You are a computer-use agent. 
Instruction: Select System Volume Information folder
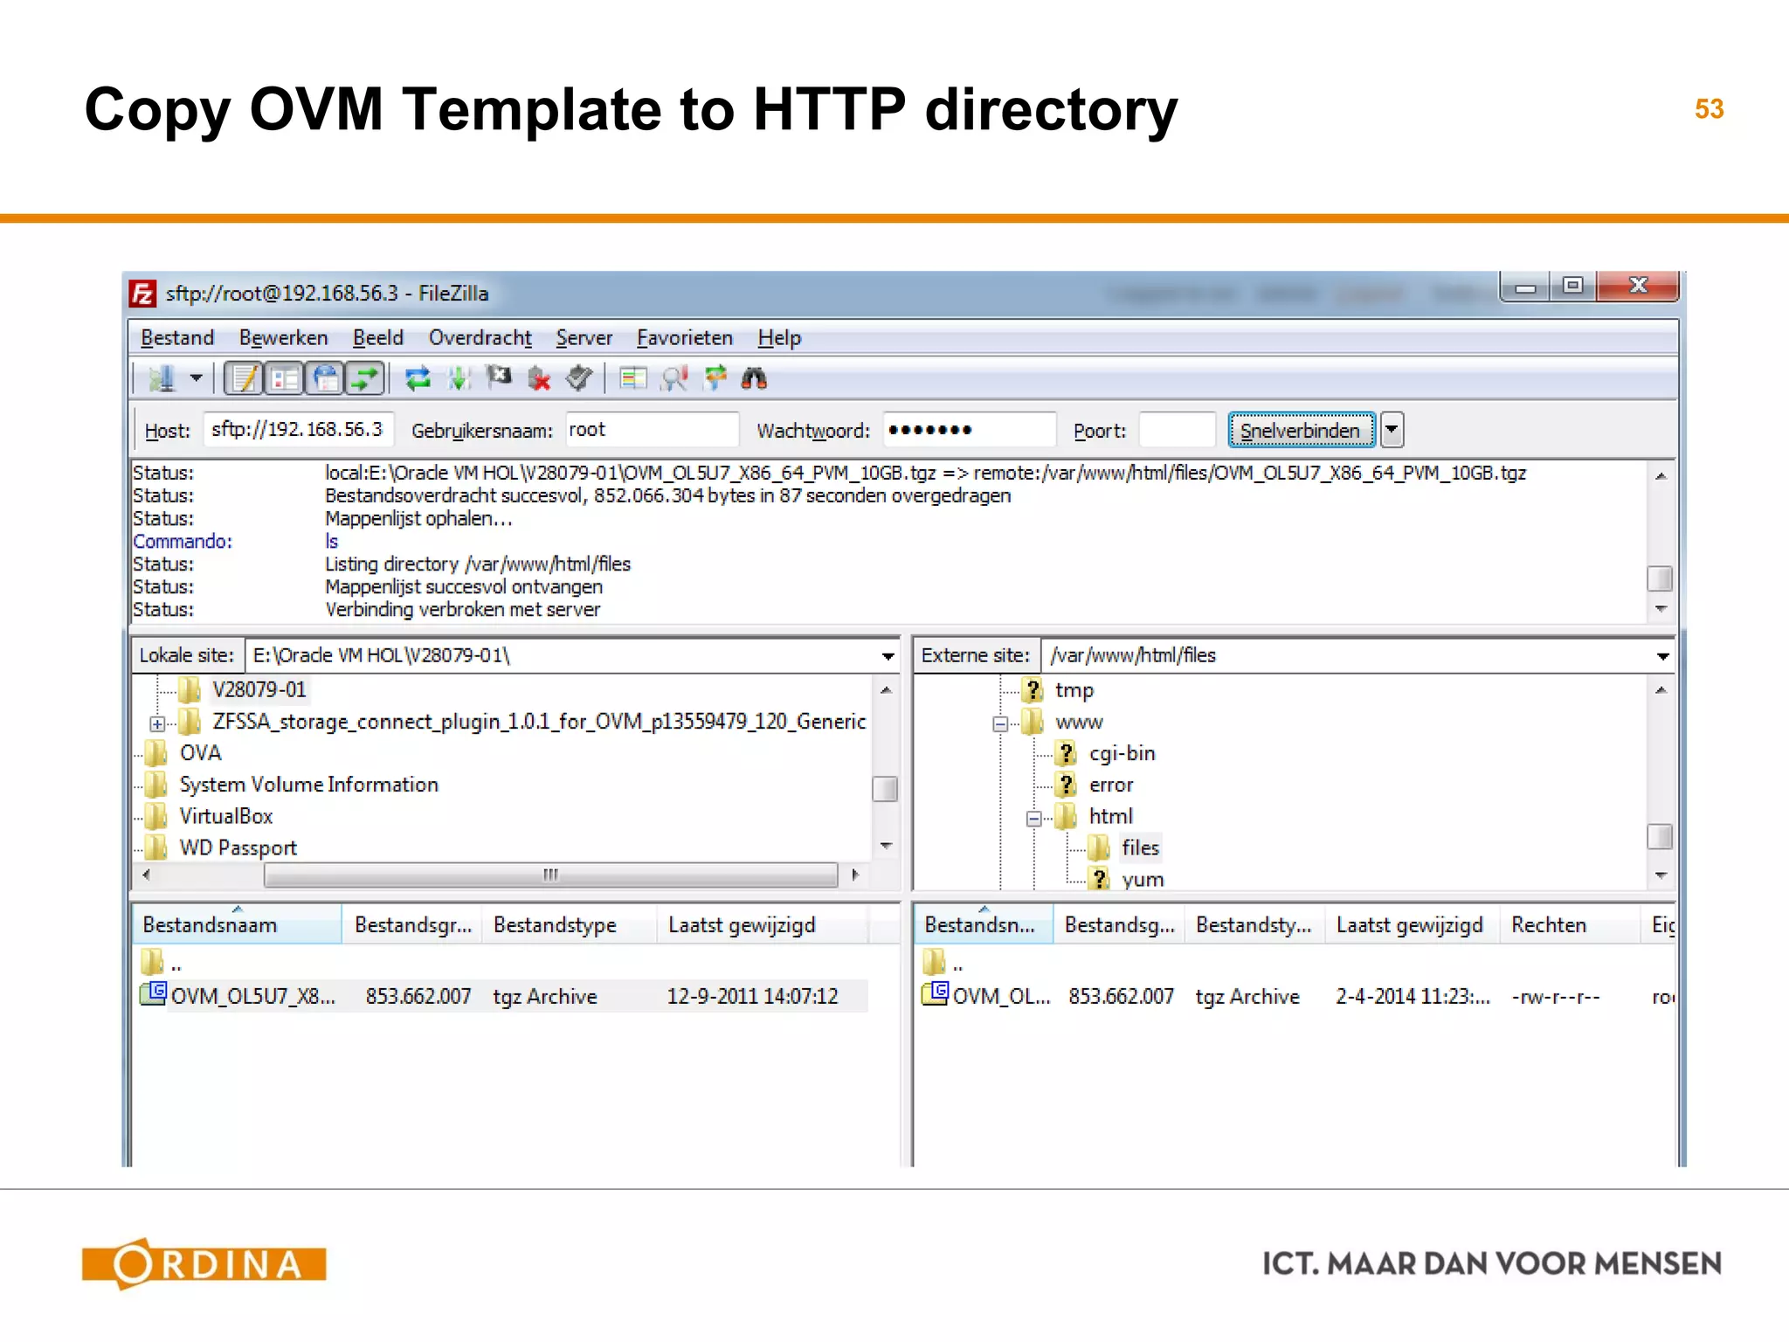pos(308,785)
